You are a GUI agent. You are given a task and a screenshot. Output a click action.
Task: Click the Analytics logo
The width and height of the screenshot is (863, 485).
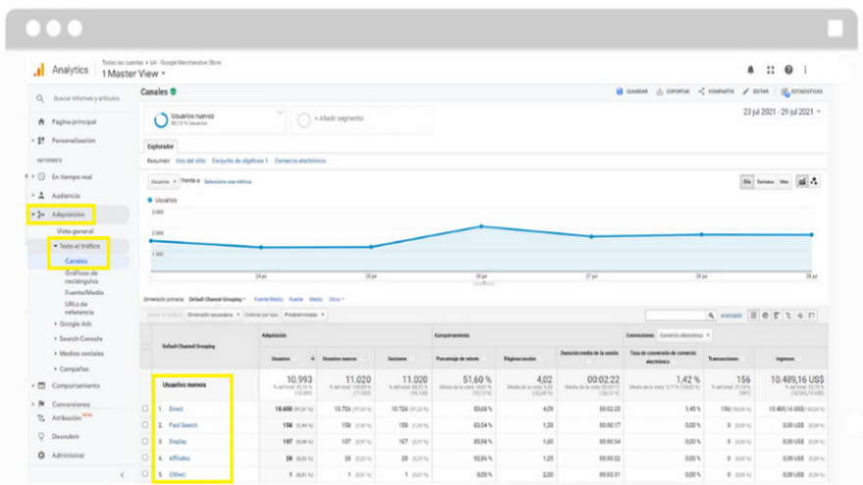39,70
